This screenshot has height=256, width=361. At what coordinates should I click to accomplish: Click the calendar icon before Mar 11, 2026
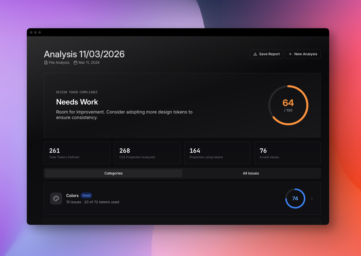tap(75, 62)
